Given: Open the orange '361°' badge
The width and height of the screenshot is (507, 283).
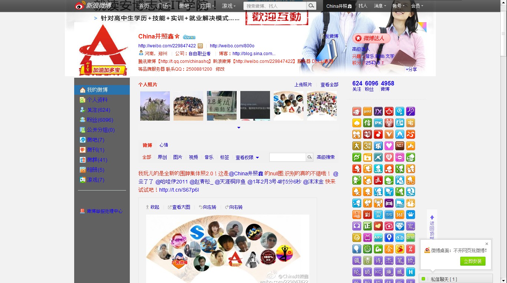Looking at the screenshot, I should 400,215.
